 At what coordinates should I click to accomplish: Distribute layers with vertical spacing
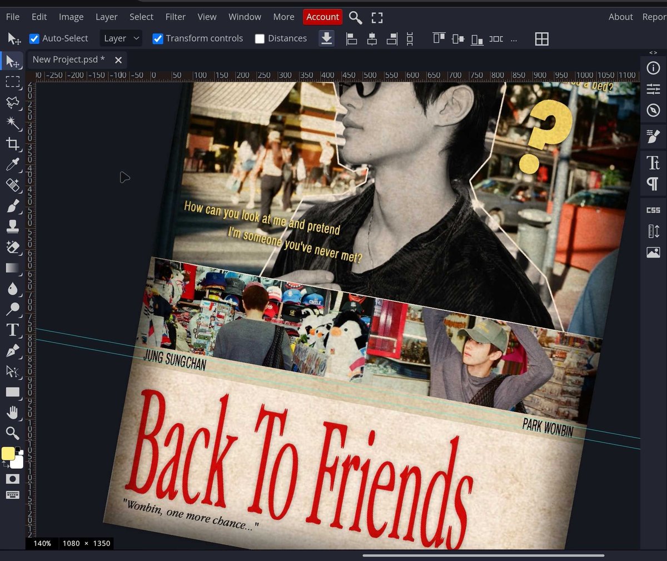[x=410, y=38]
